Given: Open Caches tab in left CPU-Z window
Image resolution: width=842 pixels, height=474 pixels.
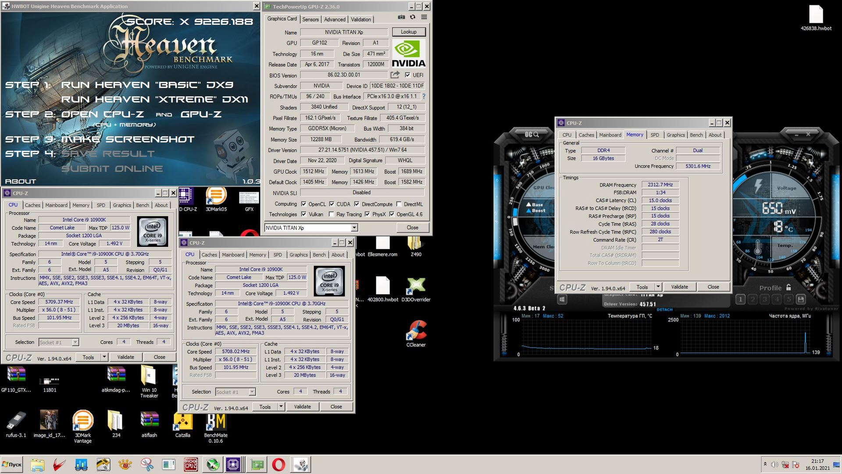Looking at the screenshot, I should [32, 205].
